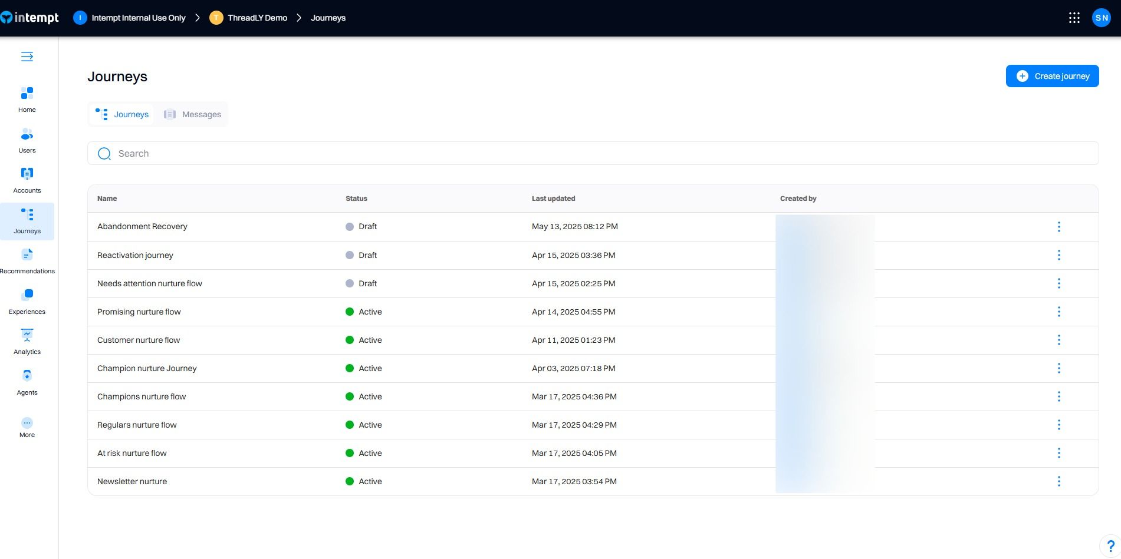Open Promising nurture flow
The image size is (1121, 559).
pos(139,312)
